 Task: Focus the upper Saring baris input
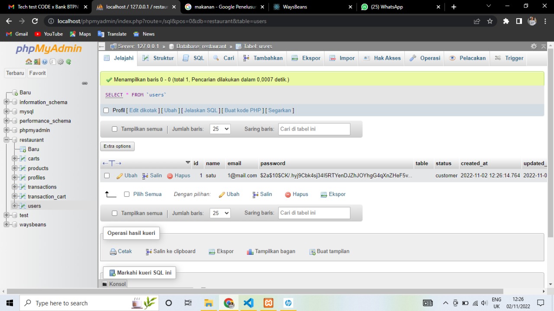(x=314, y=129)
